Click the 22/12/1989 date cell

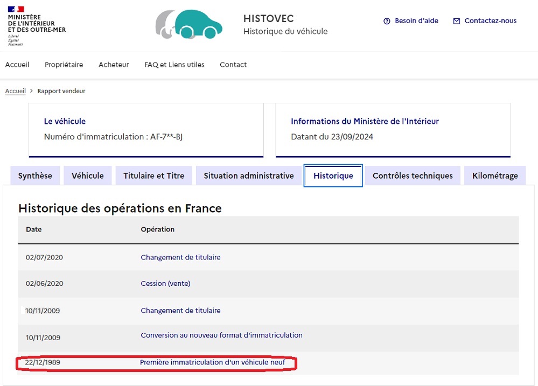[x=43, y=362]
